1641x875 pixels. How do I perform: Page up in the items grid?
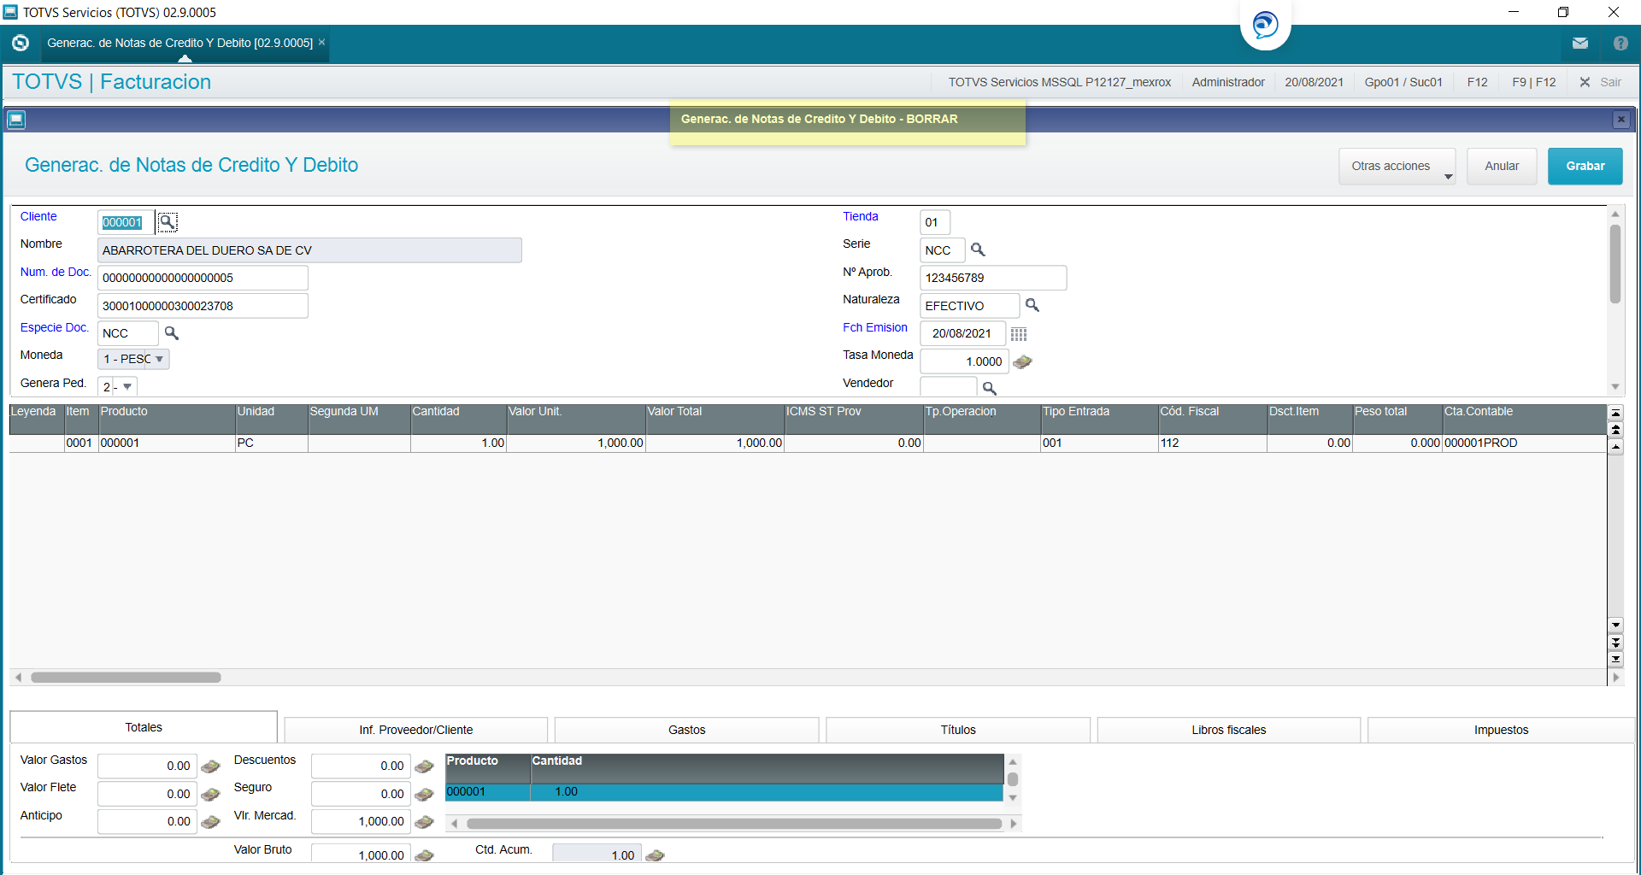pos(1615,430)
